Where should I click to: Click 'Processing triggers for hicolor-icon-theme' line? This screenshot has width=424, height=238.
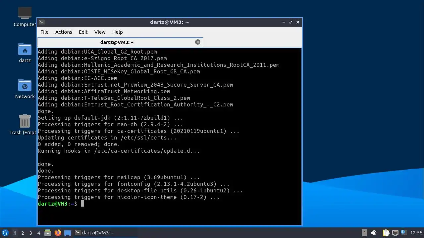129,197
